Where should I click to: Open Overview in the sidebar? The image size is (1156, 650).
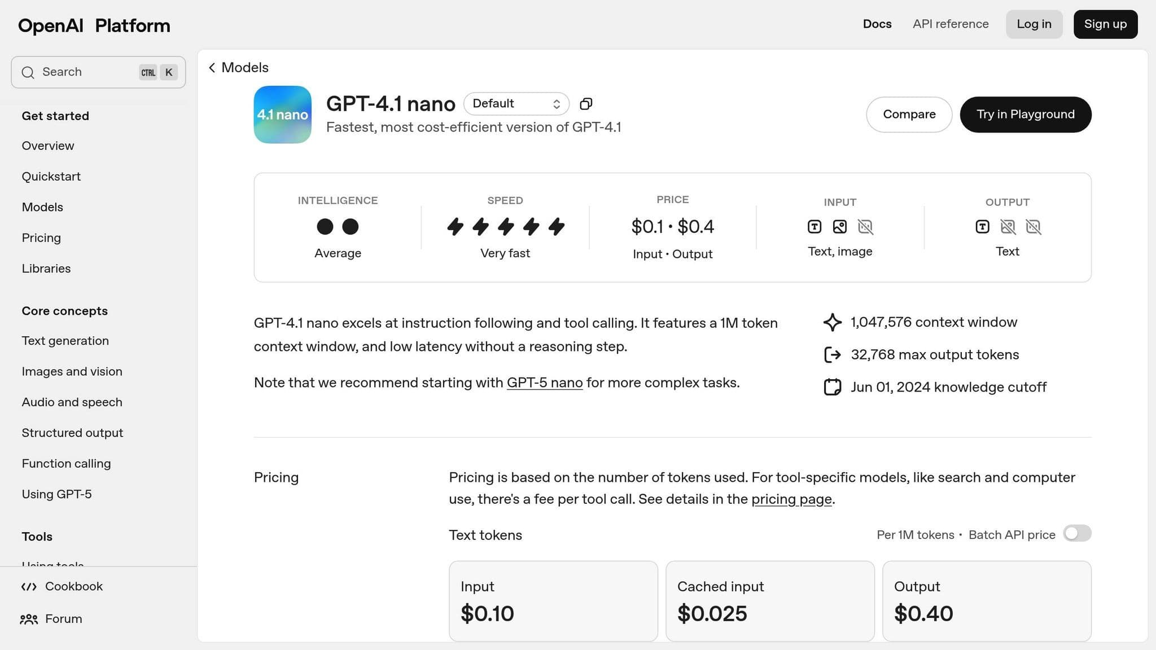(x=48, y=146)
